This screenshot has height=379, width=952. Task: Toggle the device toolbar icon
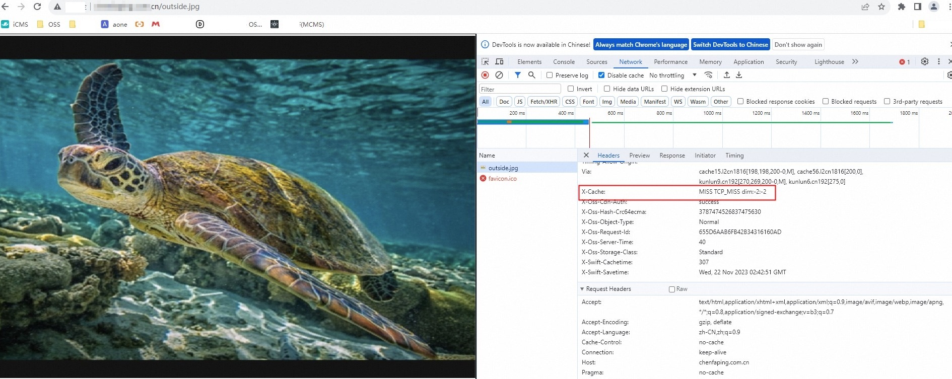point(499,61)
